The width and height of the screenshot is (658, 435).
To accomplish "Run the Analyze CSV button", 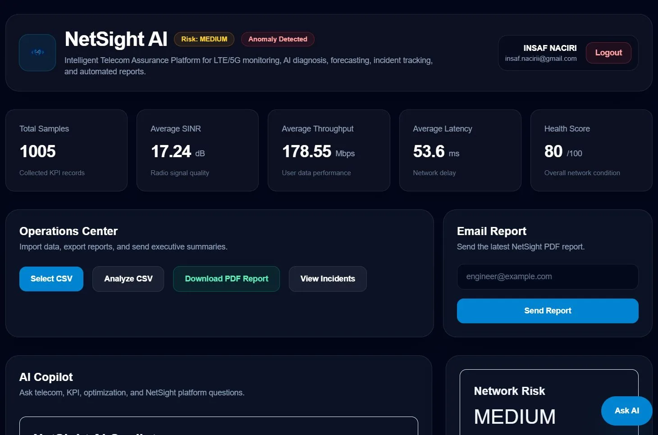I will click(x=128, y=279).
